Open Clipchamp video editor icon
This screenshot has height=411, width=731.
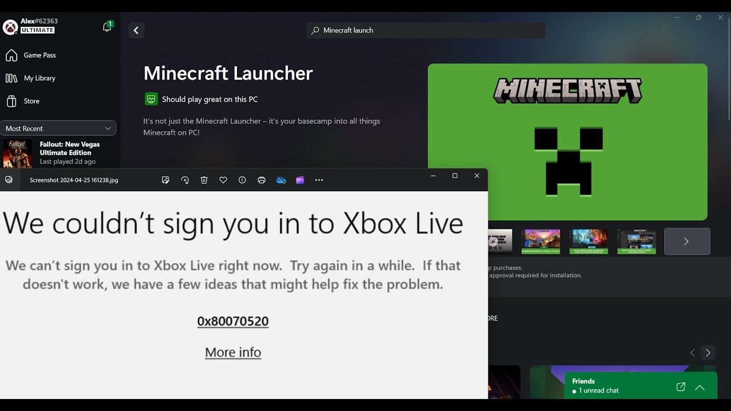coord(300,180)
